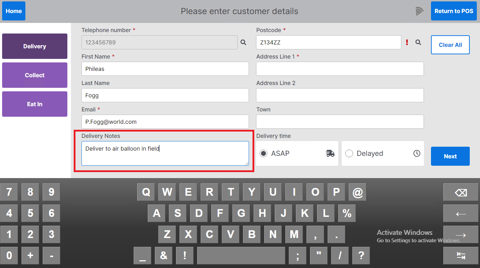This screenshot has height=268, width=480.
Task: Click the red postcode warning exclamation icon
Action: click(x=407, y=42)
